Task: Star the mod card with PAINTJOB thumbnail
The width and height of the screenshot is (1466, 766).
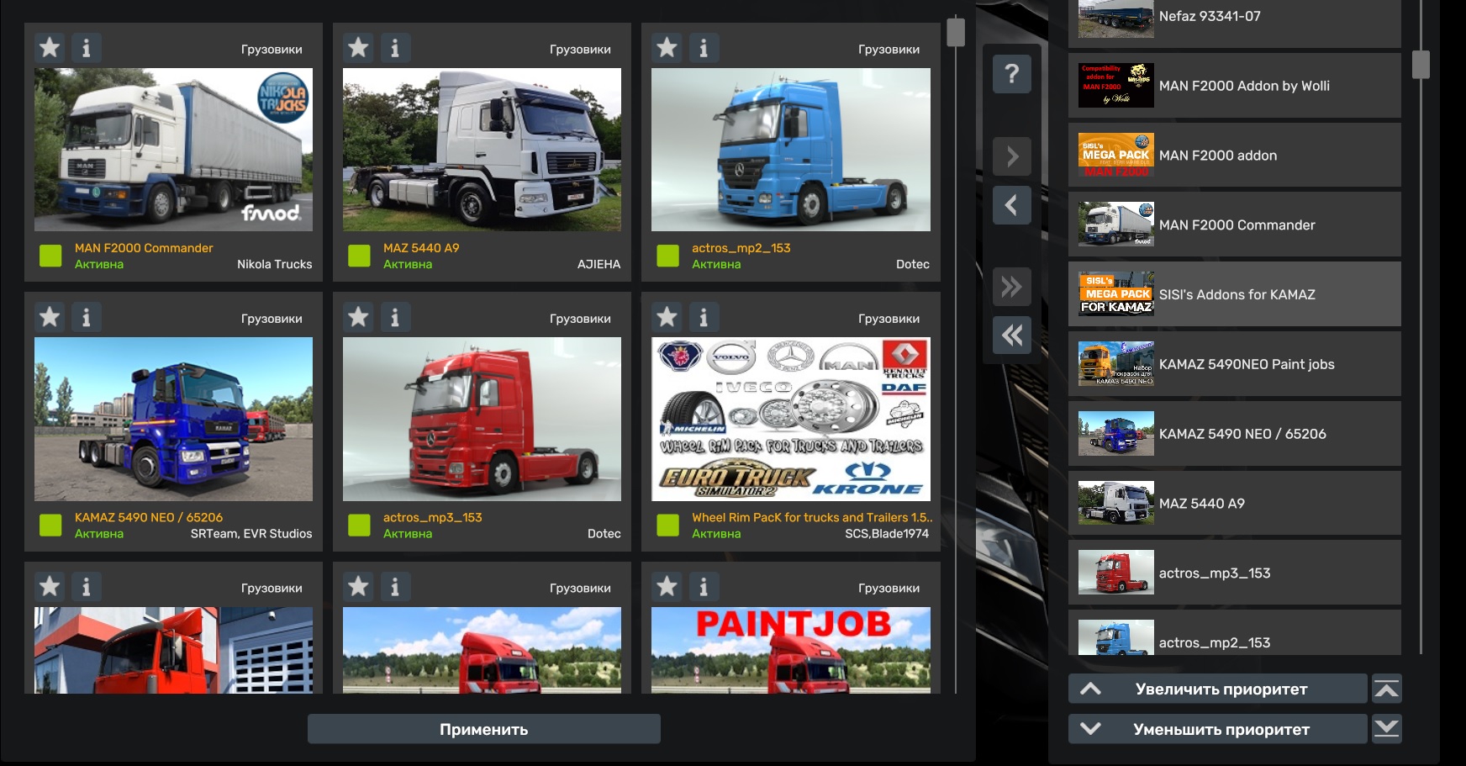Action: [x=667, y=586]
